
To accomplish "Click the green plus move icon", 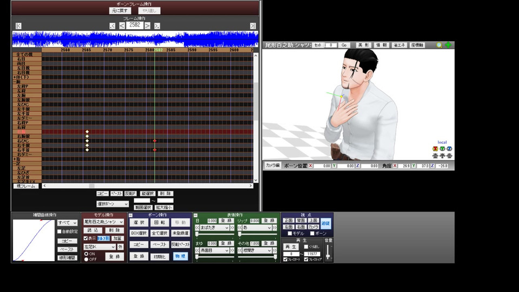I will tap(448, 45).
